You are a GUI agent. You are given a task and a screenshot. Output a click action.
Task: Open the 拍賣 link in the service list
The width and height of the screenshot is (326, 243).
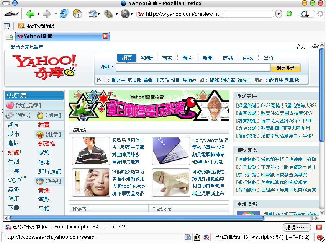click(x=44, y=125)
